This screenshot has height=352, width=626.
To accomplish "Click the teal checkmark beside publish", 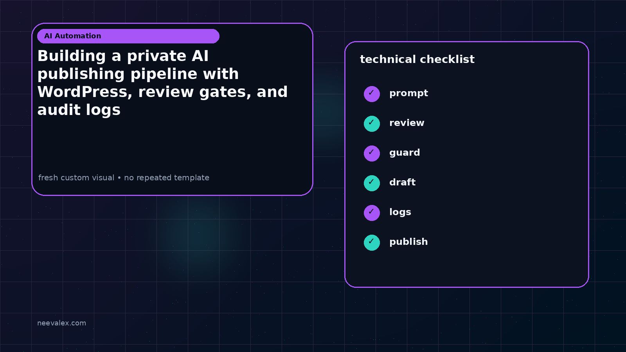I will click(x=372, y=242).
